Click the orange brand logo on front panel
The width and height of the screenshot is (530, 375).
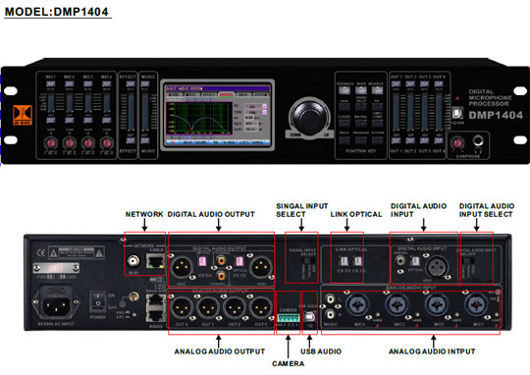pyautogui.click(x=23, y=115)
